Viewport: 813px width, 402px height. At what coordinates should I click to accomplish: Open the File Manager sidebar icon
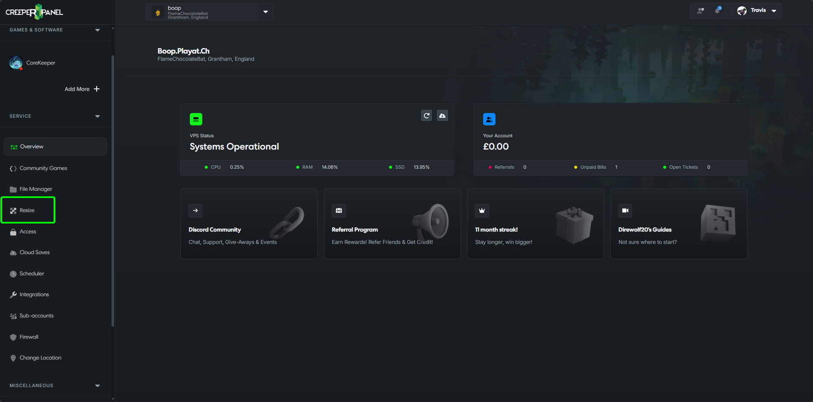click(13, 189)
